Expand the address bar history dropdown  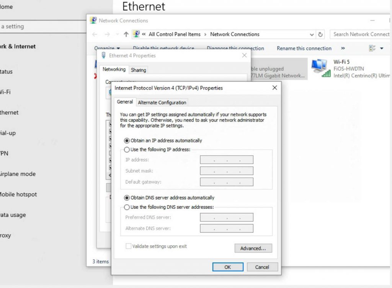point(312,34)
